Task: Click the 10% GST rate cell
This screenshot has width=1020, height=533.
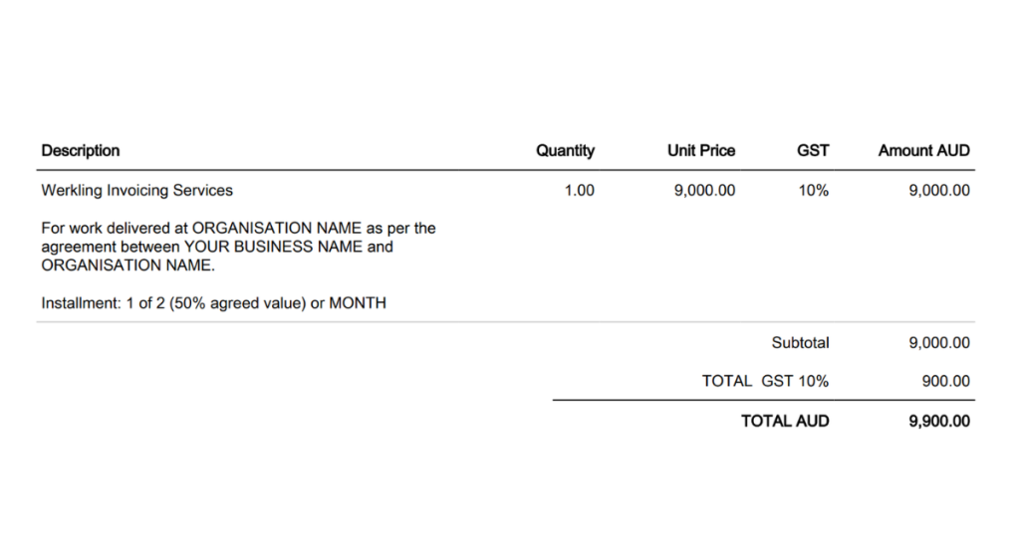Action: [x=814, y=190]
